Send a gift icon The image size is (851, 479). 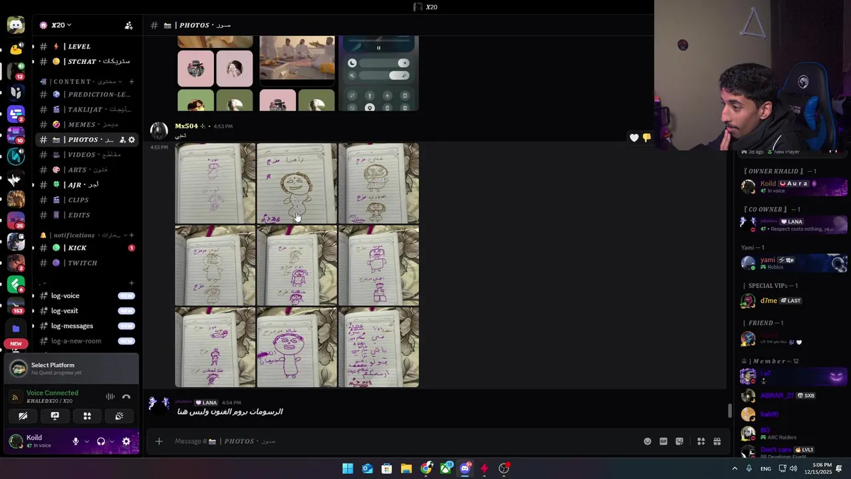tap(717, 441)
